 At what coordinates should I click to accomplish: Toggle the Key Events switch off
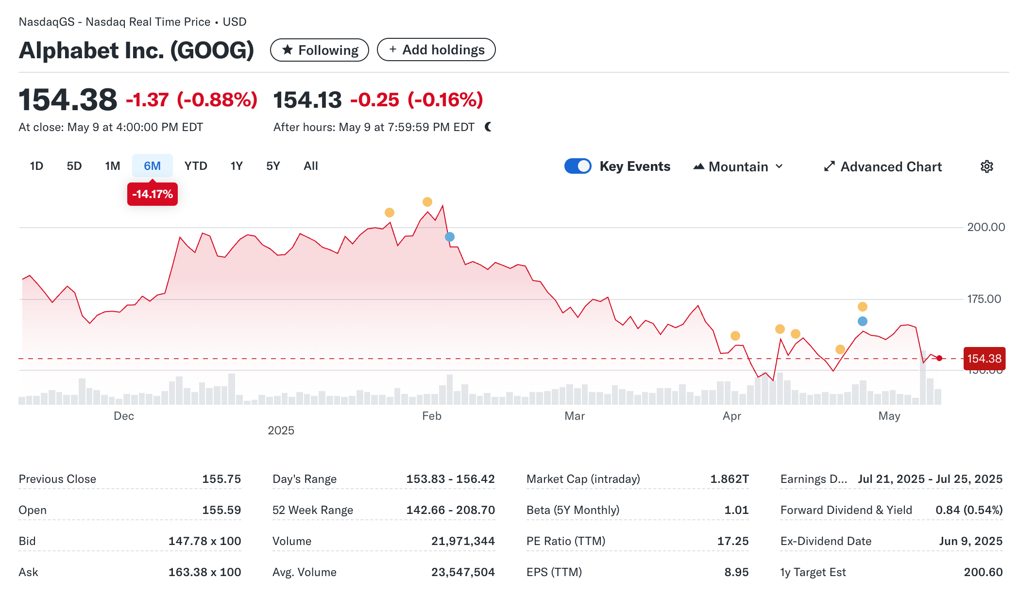pos(577,166)
